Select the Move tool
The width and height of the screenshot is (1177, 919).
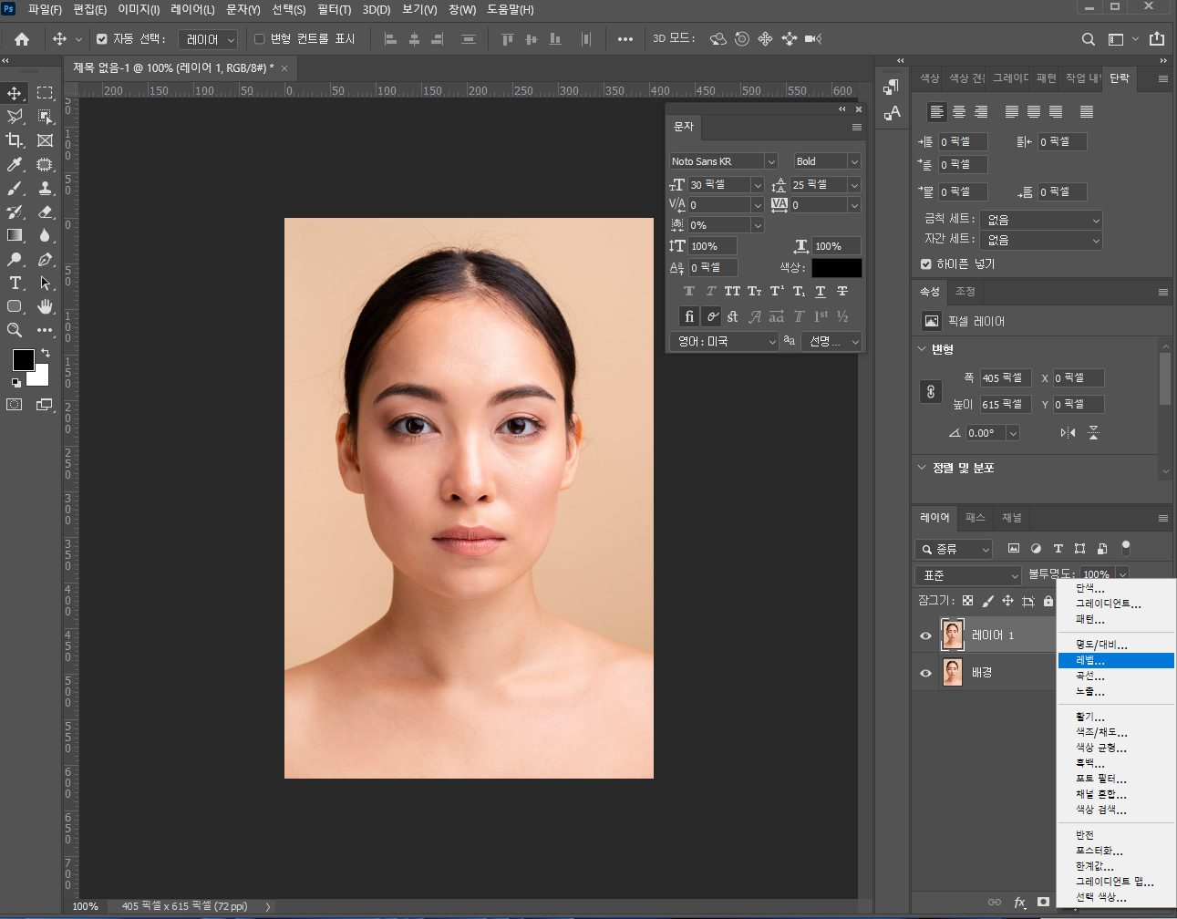[x=15, y=93]
